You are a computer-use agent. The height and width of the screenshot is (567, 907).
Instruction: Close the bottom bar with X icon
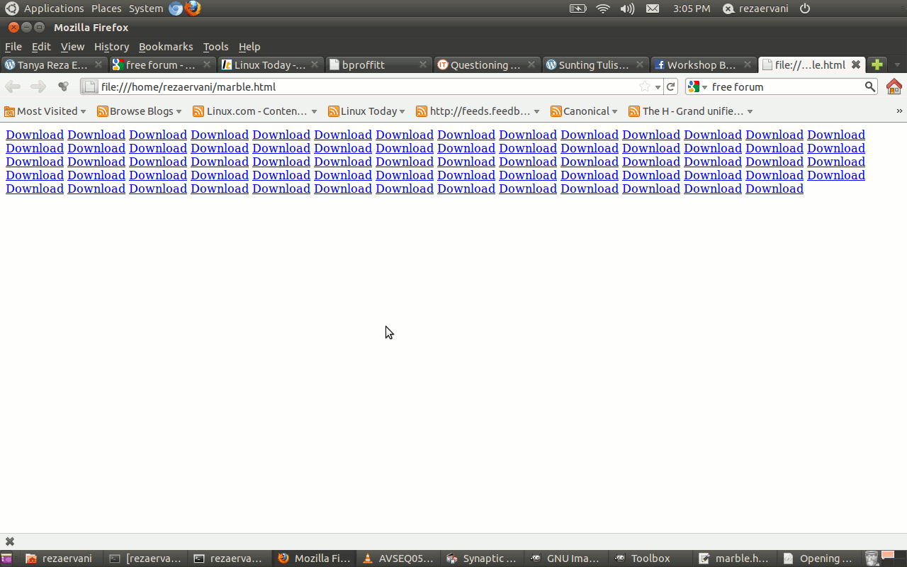click(x=10, y=541)
